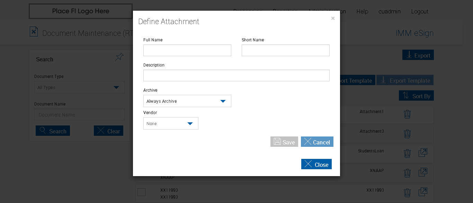Click the Document Maintenance page icon

click(x=34, y=32)
